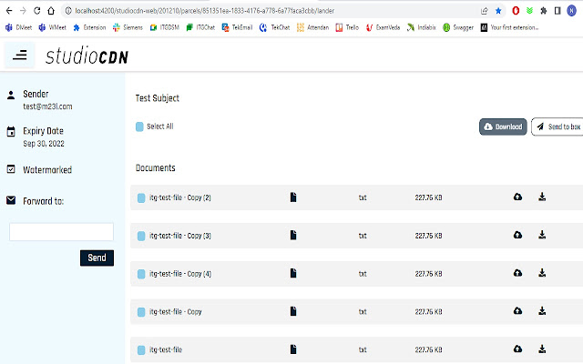Toggle the Watermarked checkbox icon
The width and height of the screenshot is (583, 364).
[11, 169]
